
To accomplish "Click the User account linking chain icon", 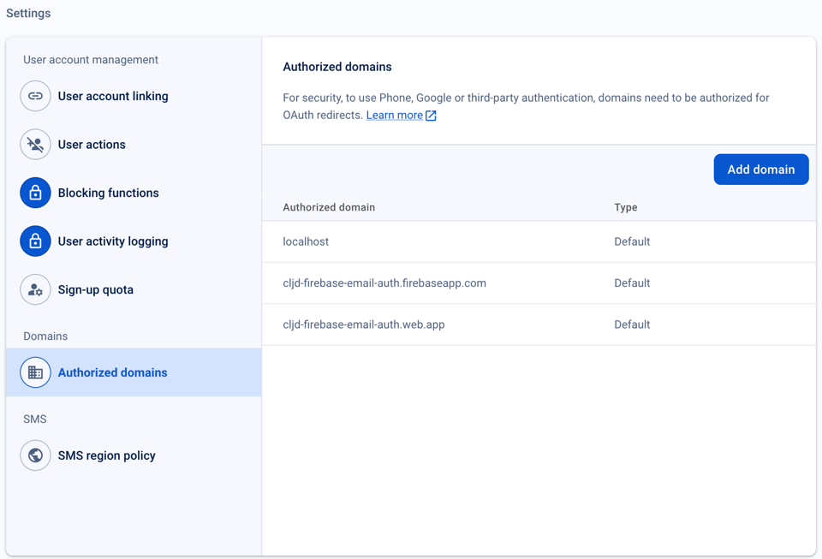I will [x=35, y=96].
